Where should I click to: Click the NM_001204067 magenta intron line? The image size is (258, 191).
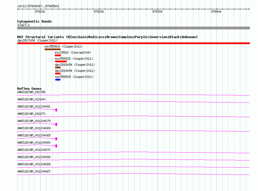click(x=133, y=174)
